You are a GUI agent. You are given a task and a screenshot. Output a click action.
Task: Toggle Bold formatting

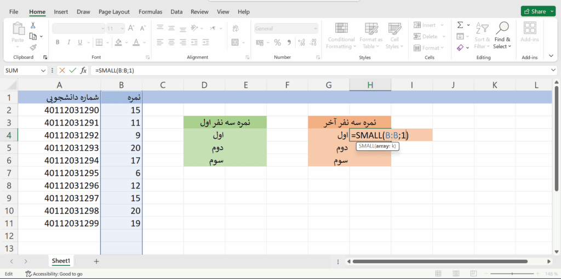pos(58,42)
